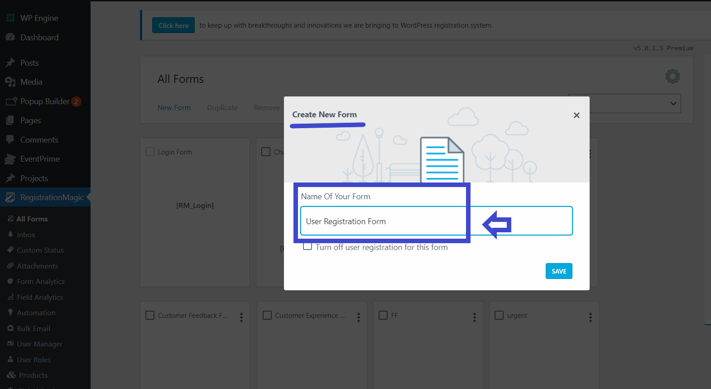Screen dimensions: 711x389
Task: Click the Remove link
Action: pos(267,107)
